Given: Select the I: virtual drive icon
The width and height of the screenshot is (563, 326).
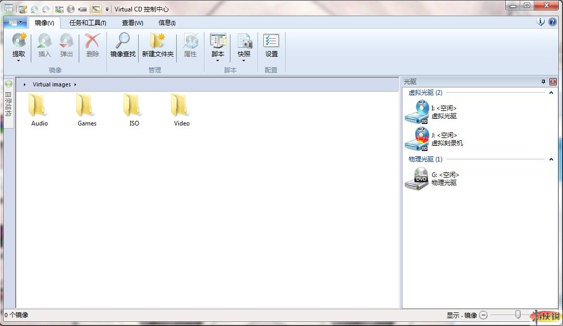Looking at the screenshot, I should pyautogui.click(x=417, y=111).
